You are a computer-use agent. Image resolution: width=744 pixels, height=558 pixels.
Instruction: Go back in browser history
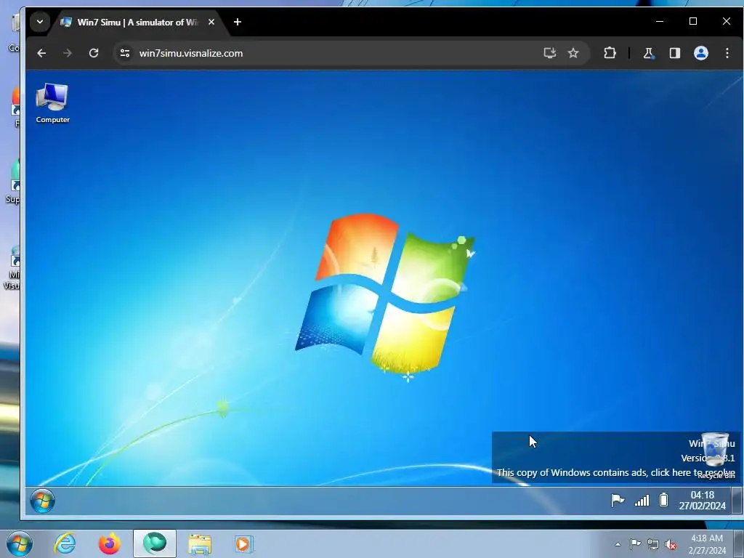41,53
